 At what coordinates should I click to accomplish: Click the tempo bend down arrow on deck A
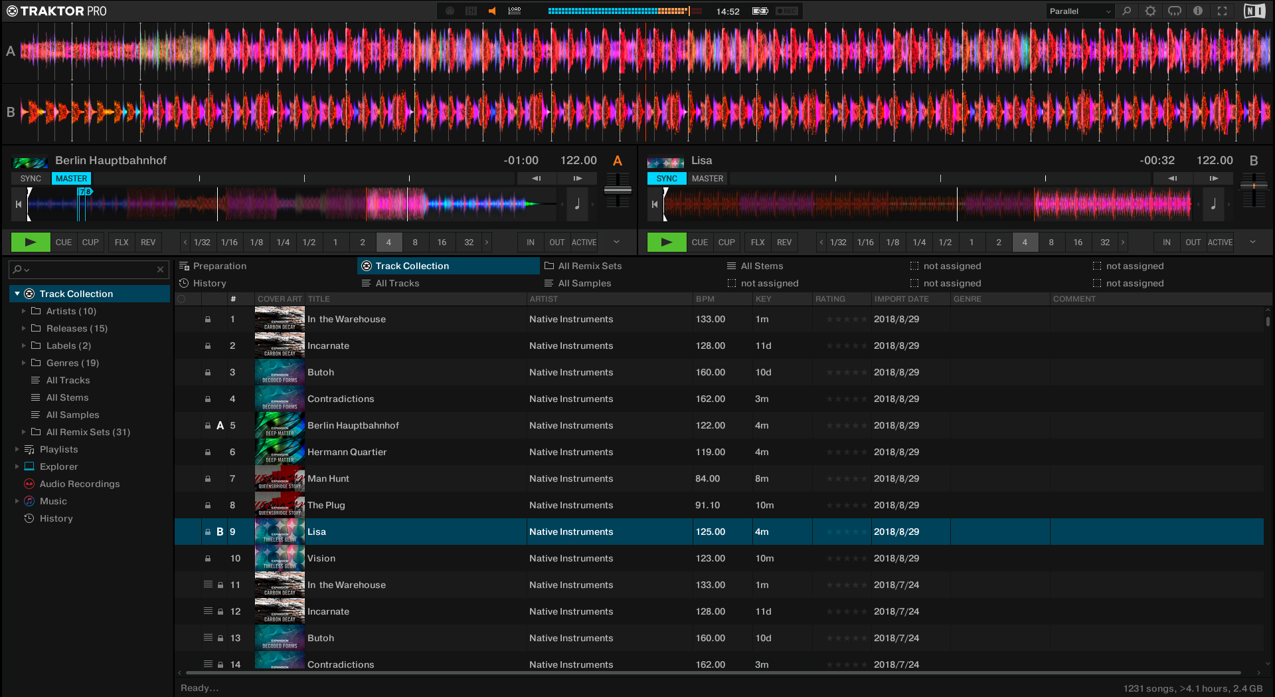[537, 179]
